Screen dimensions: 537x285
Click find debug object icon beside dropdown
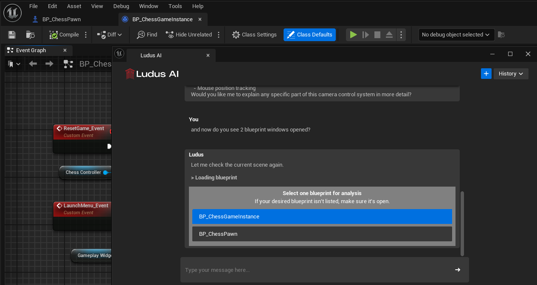[x=501, y=35]
